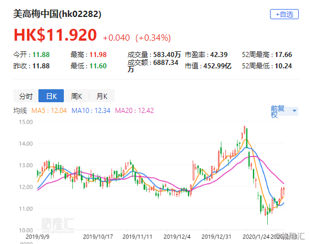This screenshot has width=309, height=244.
Task: Click the 2019/12/4 date label
Action: [177, 237]
